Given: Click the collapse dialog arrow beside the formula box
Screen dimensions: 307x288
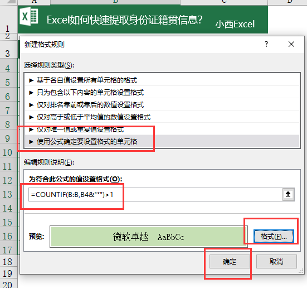Looking at the screenshot, I should click(288, 194).
